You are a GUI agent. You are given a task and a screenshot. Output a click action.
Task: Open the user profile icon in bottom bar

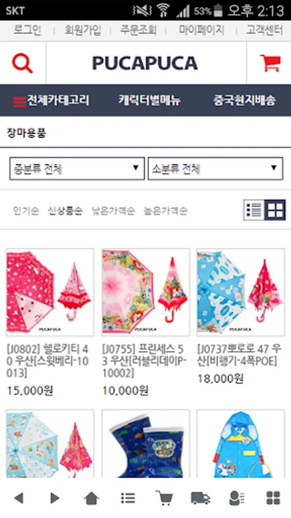coord(236,498)
